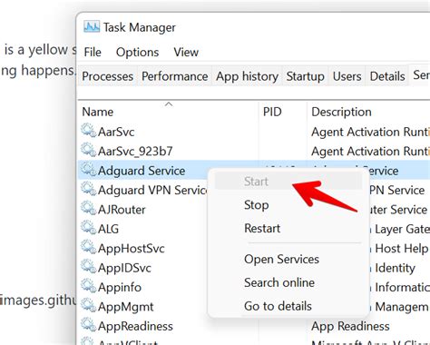This screenshot has height=345, width=430.
Task: Switch to the Details tab
Action: (x=387, y=76)
